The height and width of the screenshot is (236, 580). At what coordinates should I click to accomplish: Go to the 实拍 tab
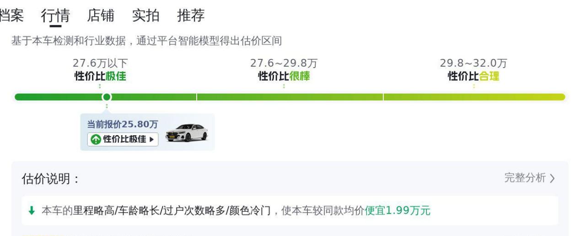point(145,16)
